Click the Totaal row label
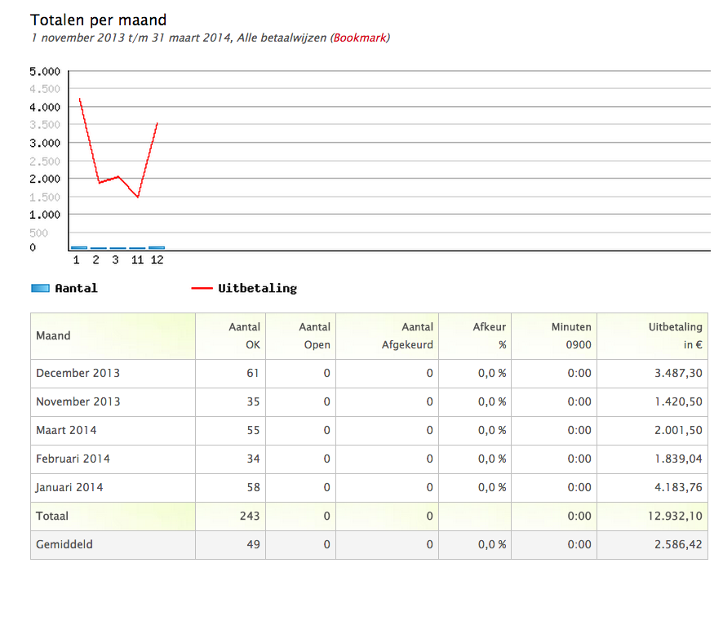Viewport: 723px width, 634px height. (x=52, y=516)
